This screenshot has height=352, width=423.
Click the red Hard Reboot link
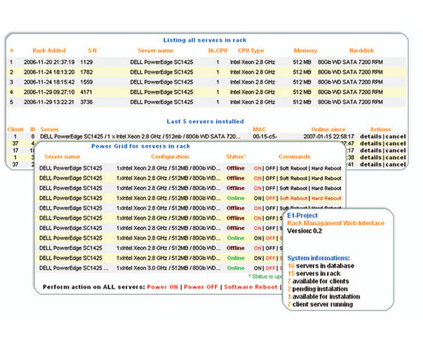(326, 199)
